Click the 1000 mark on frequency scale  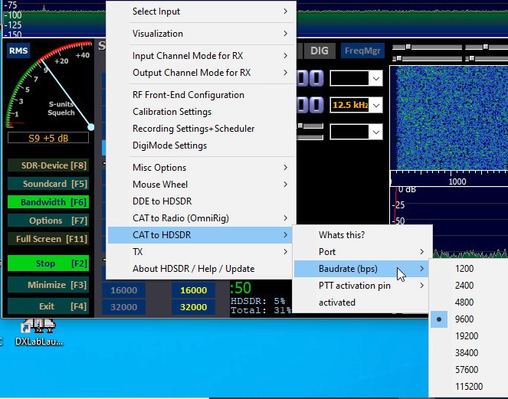coord(457,182)
